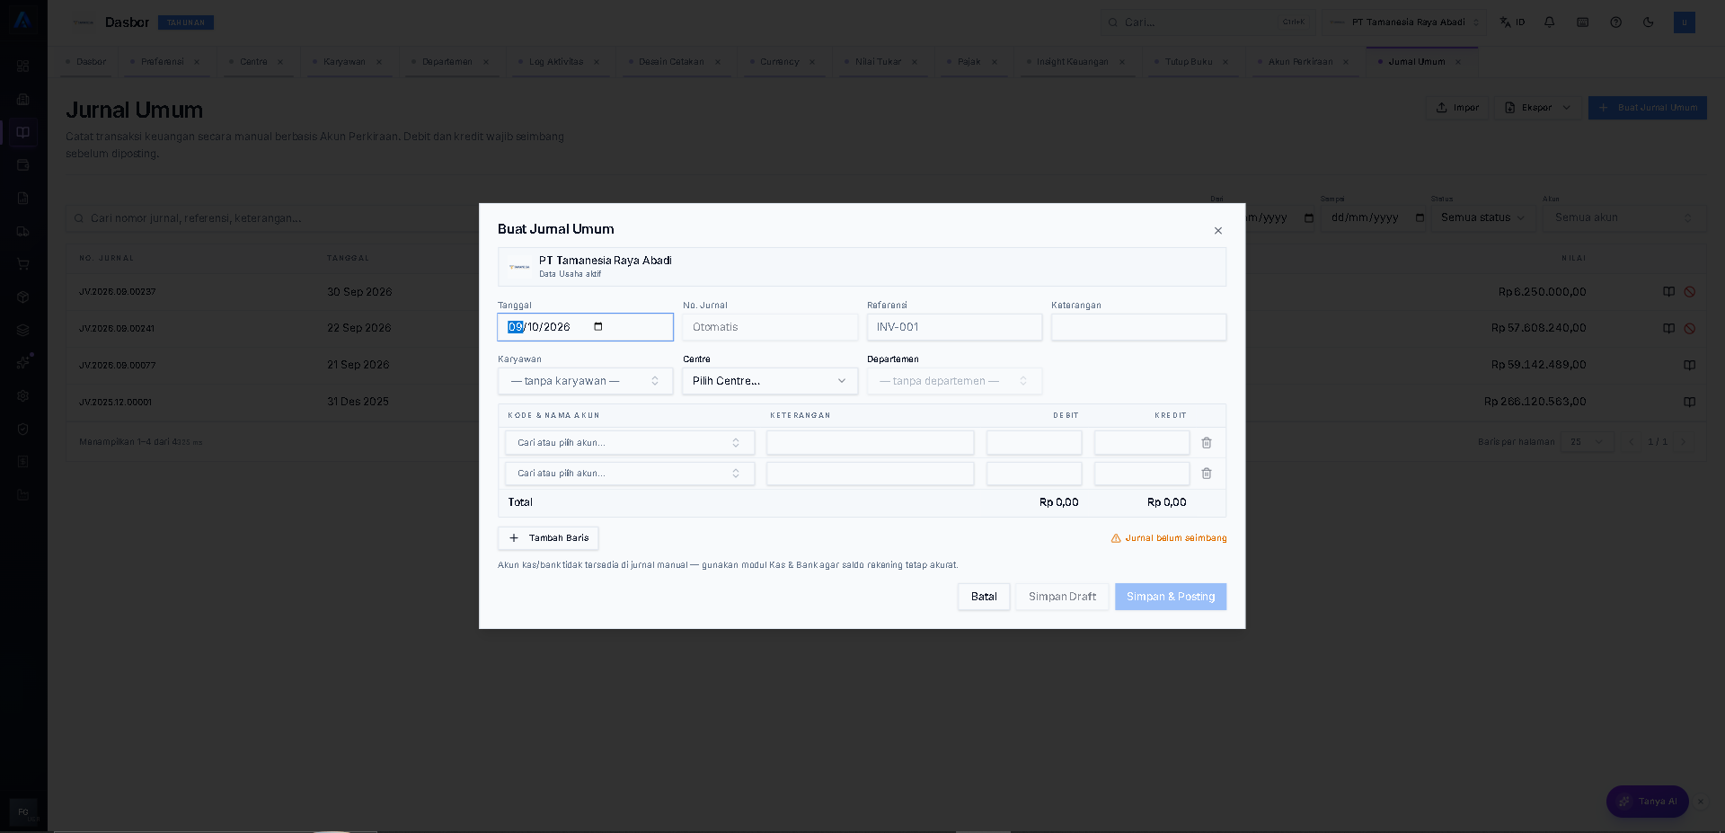1725x833 pixels.
Task: Expand the Karyawan dropdown
Action: [585, 381]
